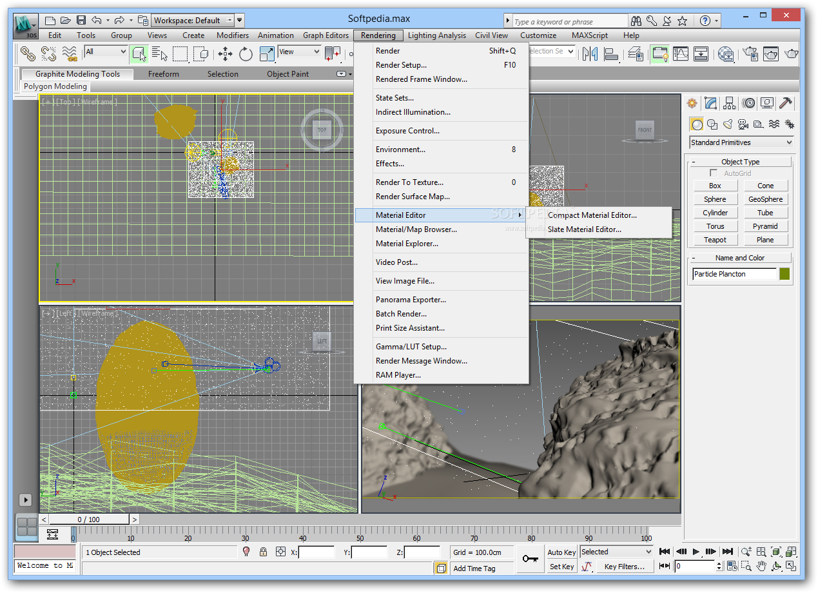Open the Standard Primitives dropdown

pyautogui.click(x=741, y=142)
